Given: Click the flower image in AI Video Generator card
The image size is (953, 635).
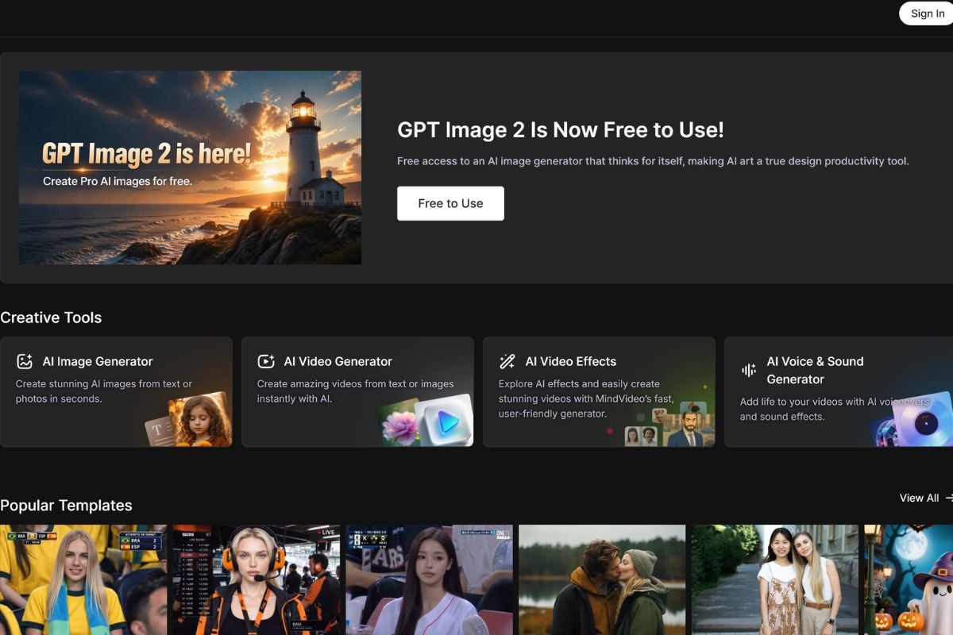Looking at the screenshot, I should (399, 425).
